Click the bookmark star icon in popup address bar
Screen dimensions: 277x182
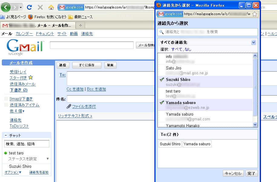[x=255, y=14]
